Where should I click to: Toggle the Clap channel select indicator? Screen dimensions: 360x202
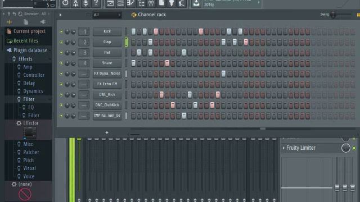[x=126, y=42]
